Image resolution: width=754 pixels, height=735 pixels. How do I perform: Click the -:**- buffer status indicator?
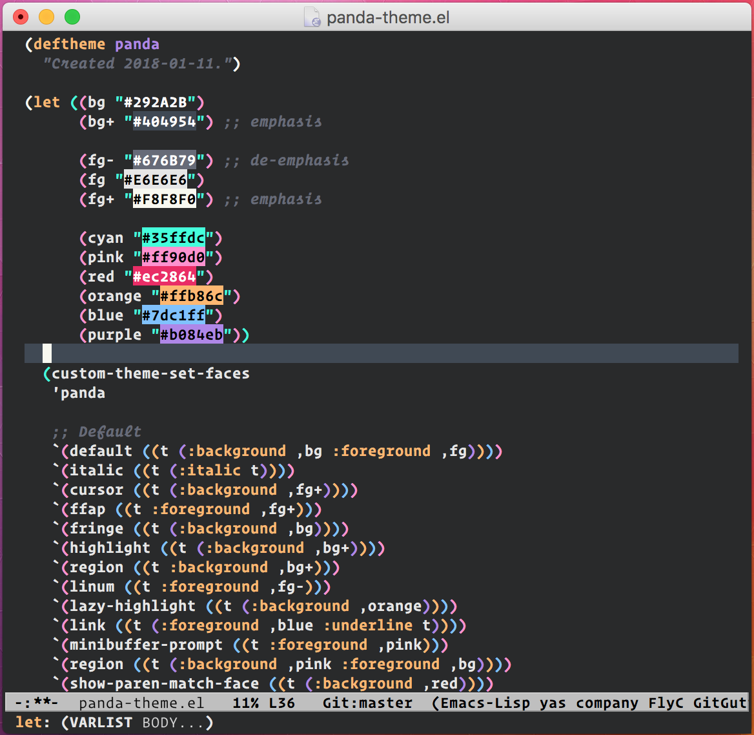(x=37, y=703)
